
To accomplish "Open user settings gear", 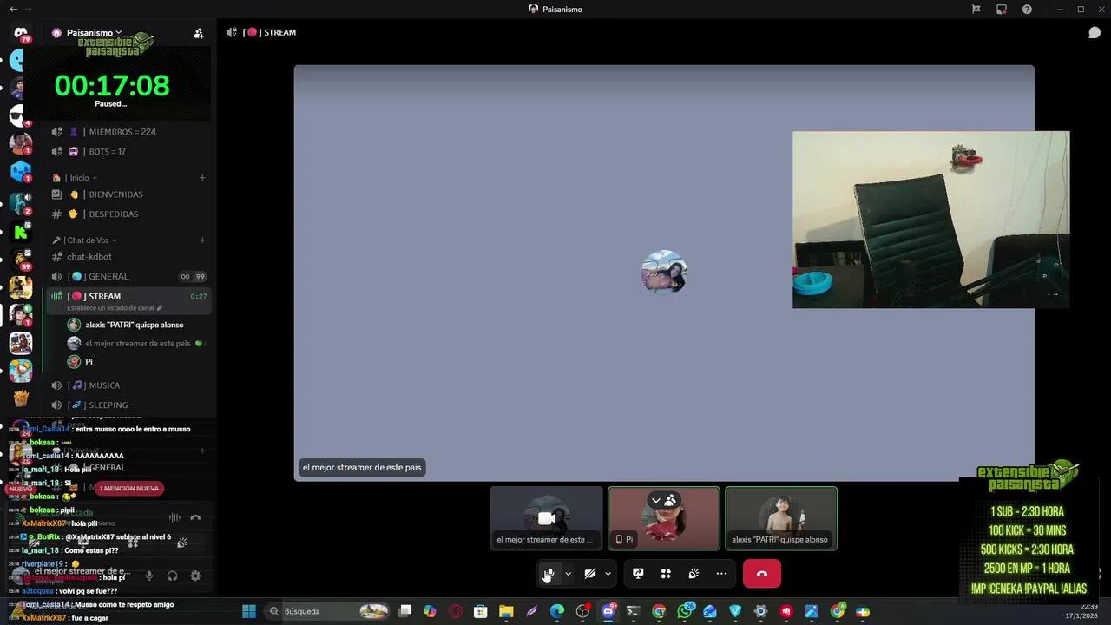I will pyautogui.click(x=195, y=576).
